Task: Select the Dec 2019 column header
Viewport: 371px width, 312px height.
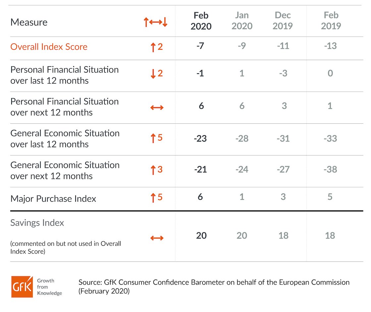Action: click(283, 21)
